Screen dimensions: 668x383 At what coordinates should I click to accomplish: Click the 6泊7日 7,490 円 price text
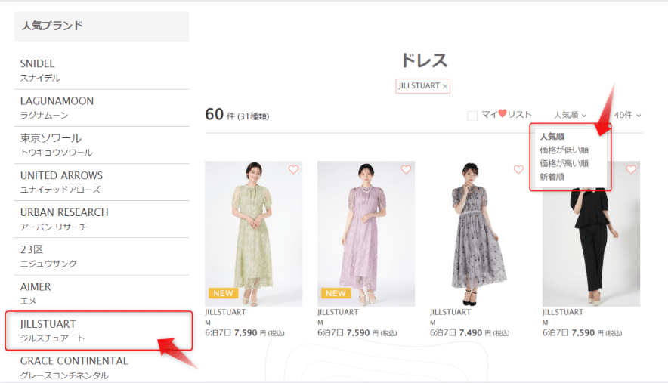pyautogui.click(x=469, y=332)
